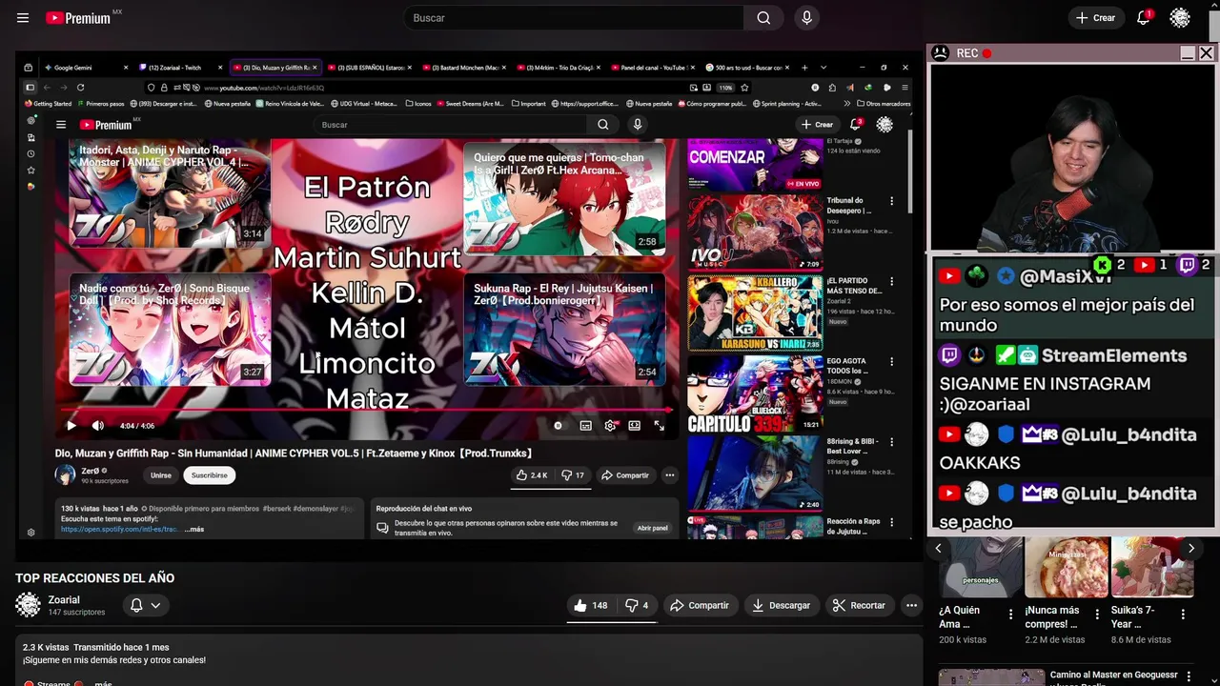Screen dimensions: 1220x686
Task: Focus the top Buscar search field
Action: click(574, 18)
